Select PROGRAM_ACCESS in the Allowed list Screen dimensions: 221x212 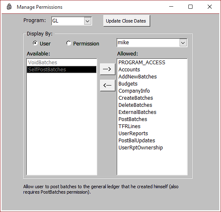(152, 62)
